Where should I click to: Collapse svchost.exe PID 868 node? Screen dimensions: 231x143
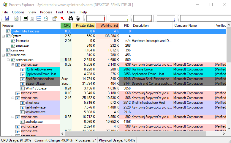point(13,98)
